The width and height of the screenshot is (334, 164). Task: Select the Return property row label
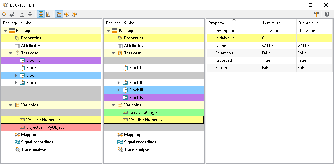tap(221, 68)
